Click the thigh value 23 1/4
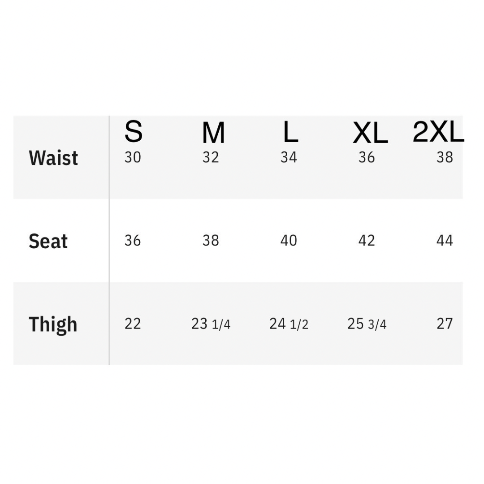 point(211,324)
